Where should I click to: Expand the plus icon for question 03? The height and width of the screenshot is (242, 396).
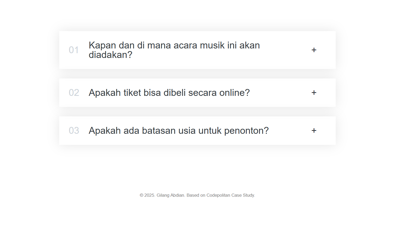(314, 131)
